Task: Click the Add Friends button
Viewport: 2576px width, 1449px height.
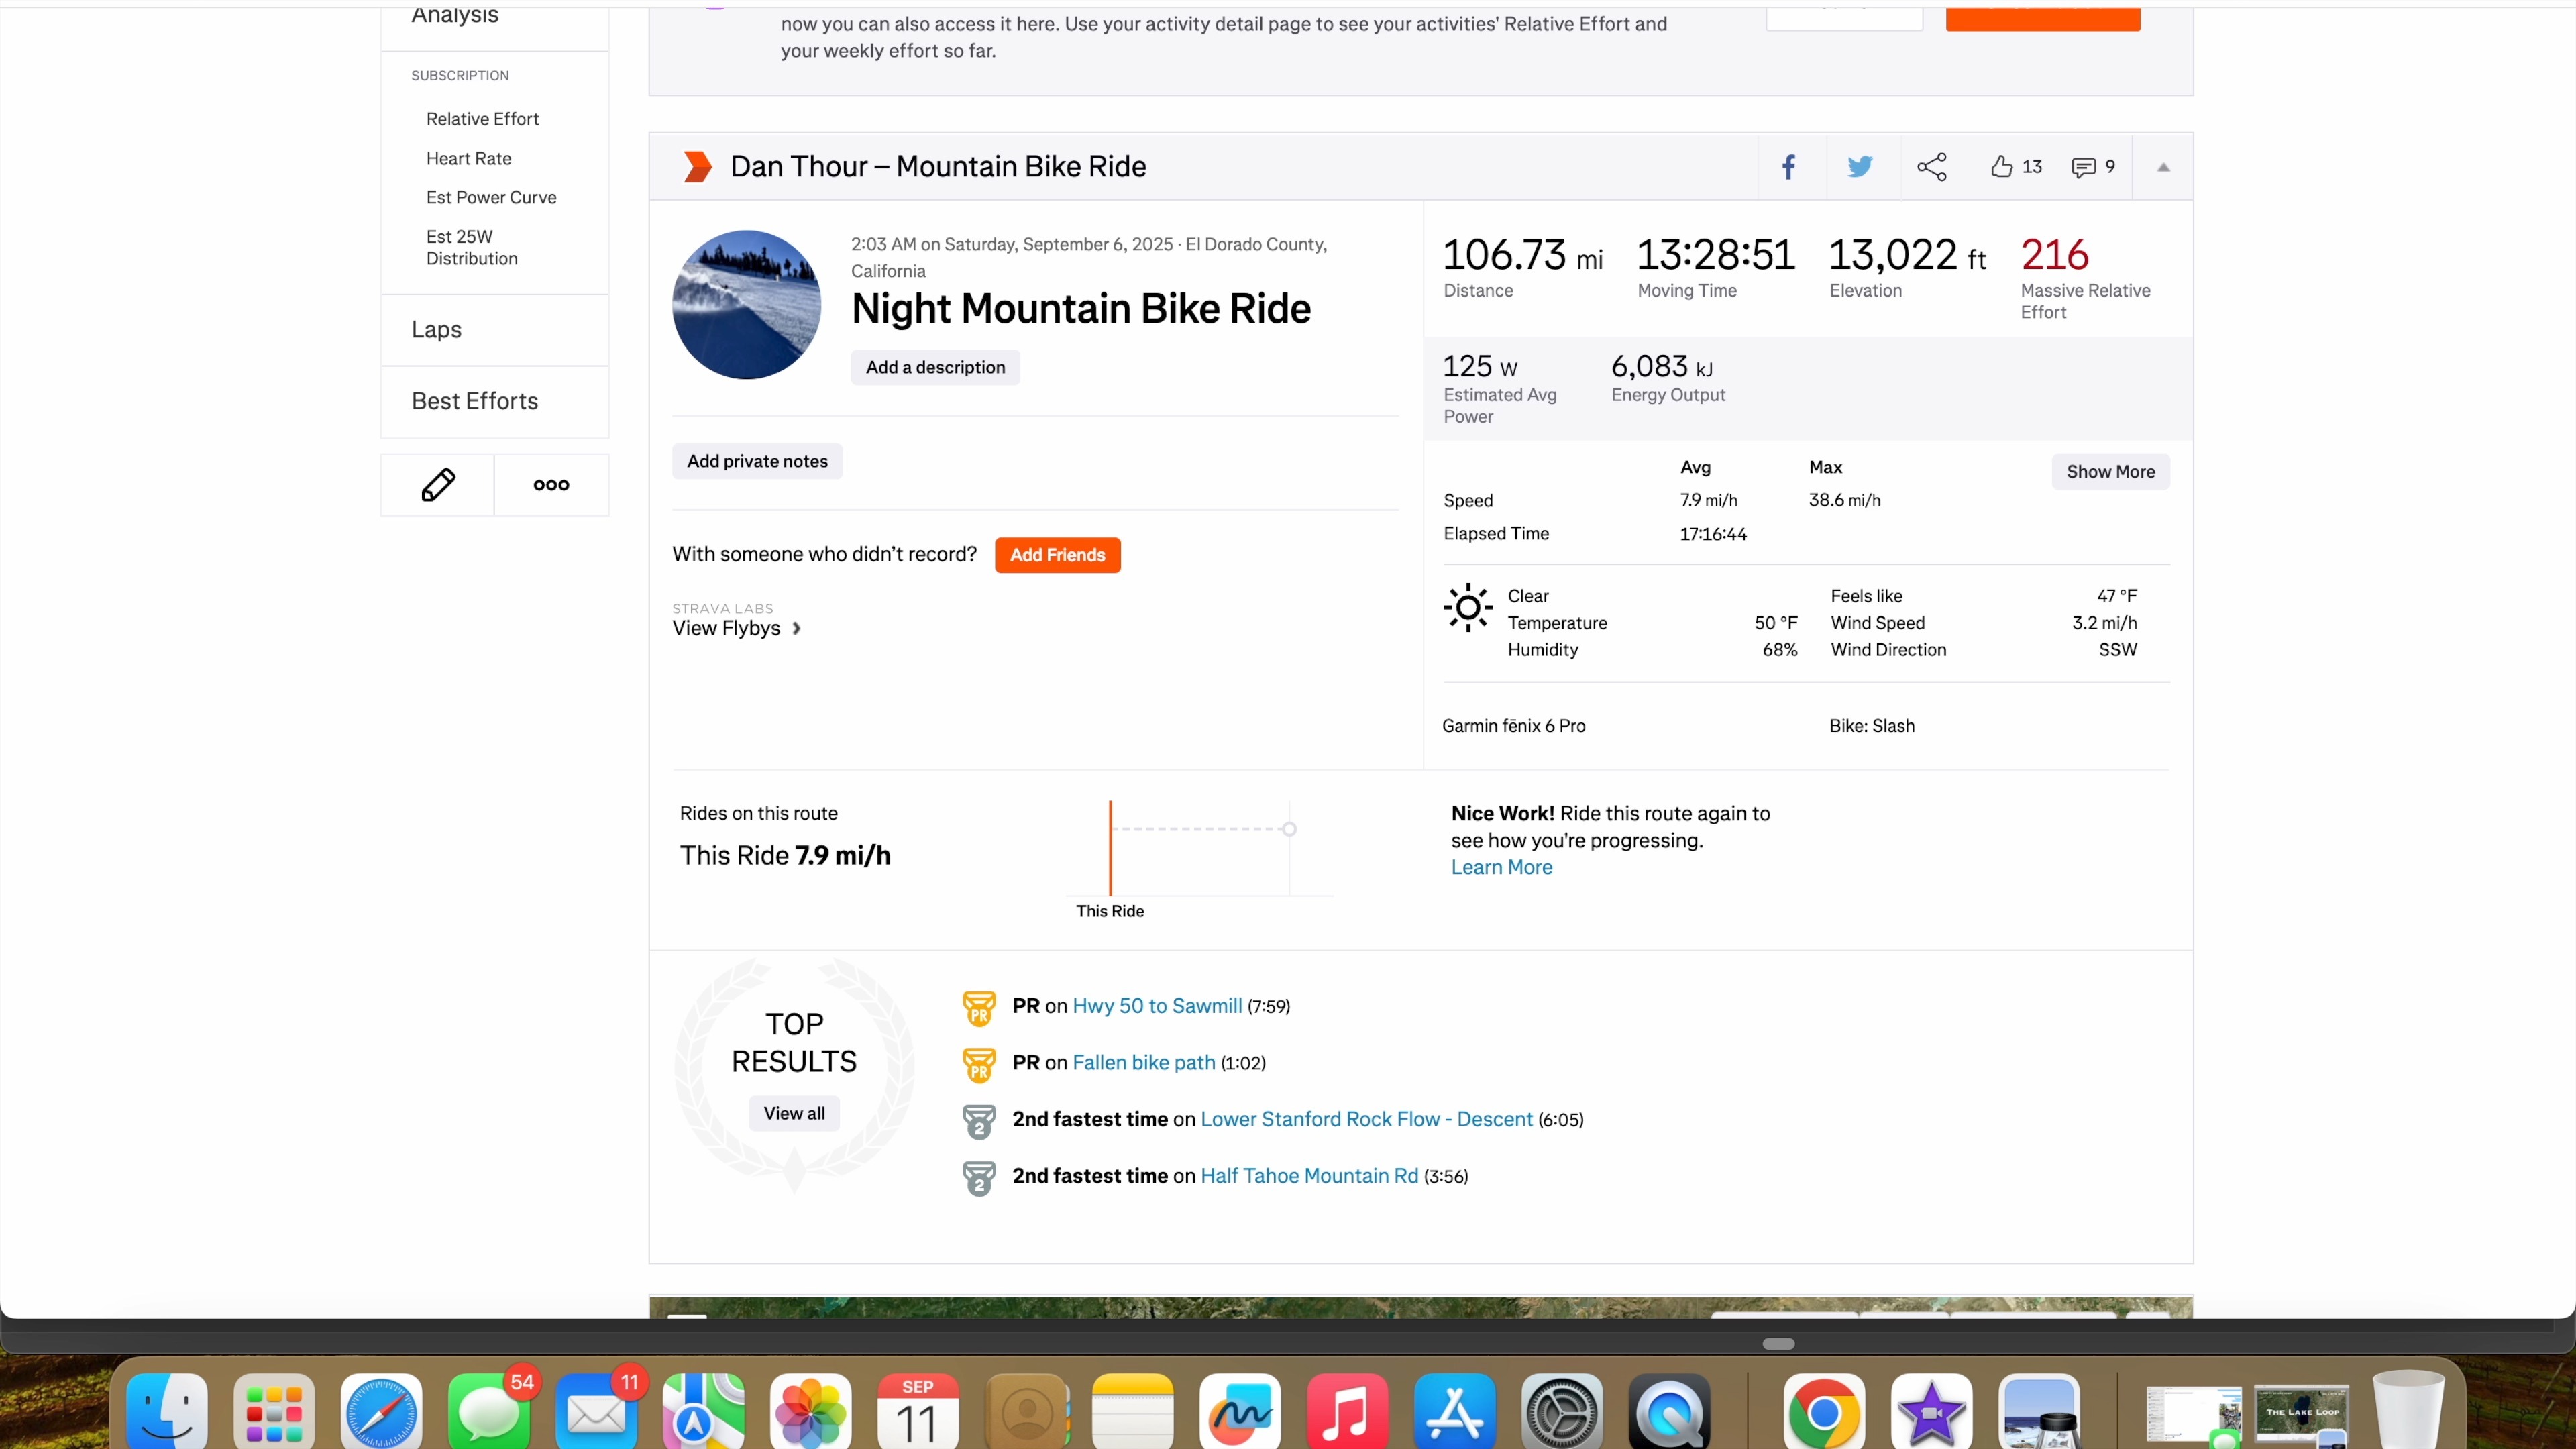Action: (x=1057, y=555)
